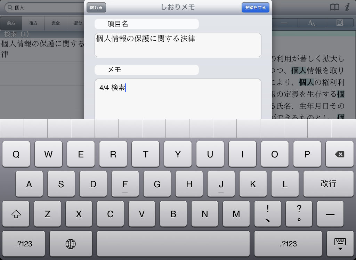Open the font size AA option
This screenshot has width=356, height=260.
311,23
